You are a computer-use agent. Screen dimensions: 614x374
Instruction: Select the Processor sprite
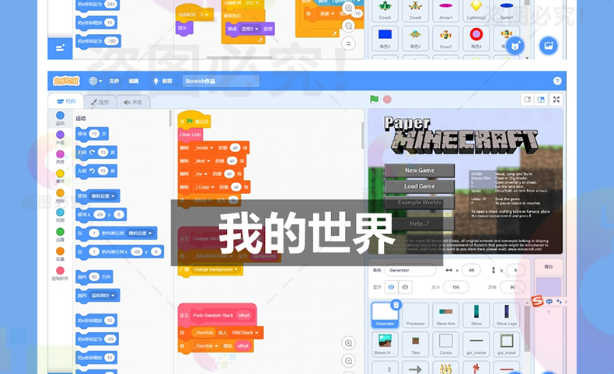(x=416, y=315)
